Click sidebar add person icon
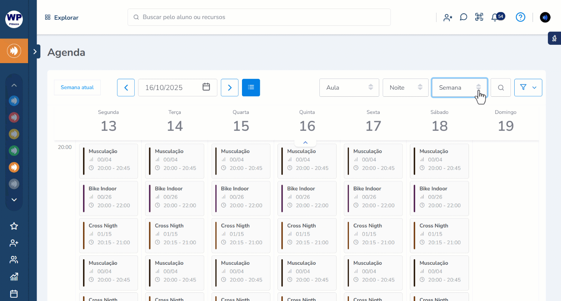 coord(14,243)
